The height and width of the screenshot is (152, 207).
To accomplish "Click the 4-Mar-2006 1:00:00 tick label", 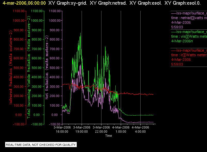I will [121, 129].
